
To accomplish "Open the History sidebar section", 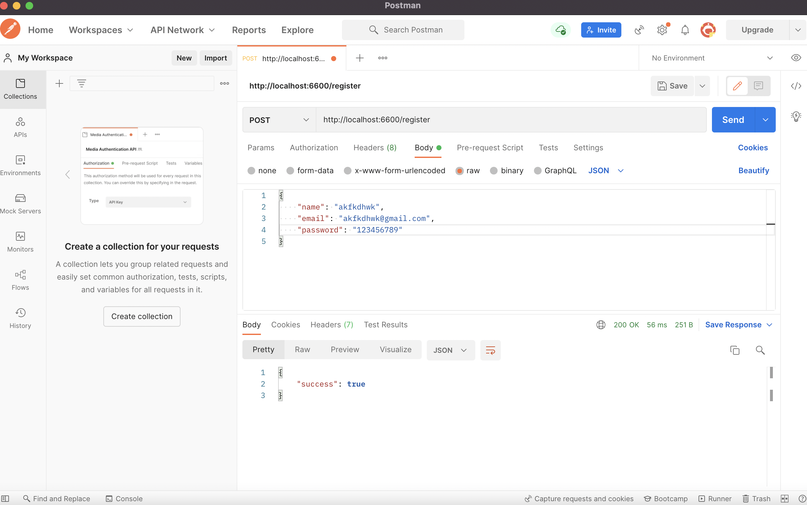I will click(x=20, y=318).
